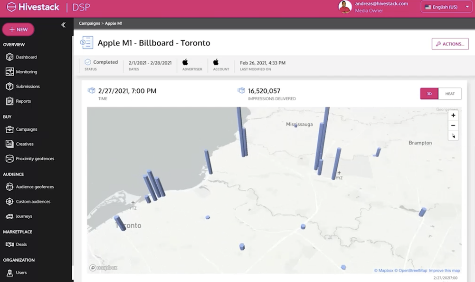The width and height of the screenshot is (475, 282).
Task: Open Monitoring section
Action: coord(26,72)
